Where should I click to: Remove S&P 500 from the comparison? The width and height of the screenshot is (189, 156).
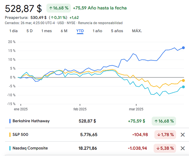pyautogui.click(x=183, y=134)
